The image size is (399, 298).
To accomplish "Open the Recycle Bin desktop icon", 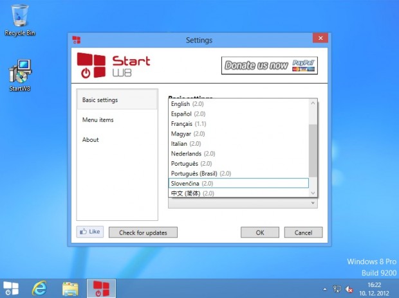I will [x=20, y=21].
